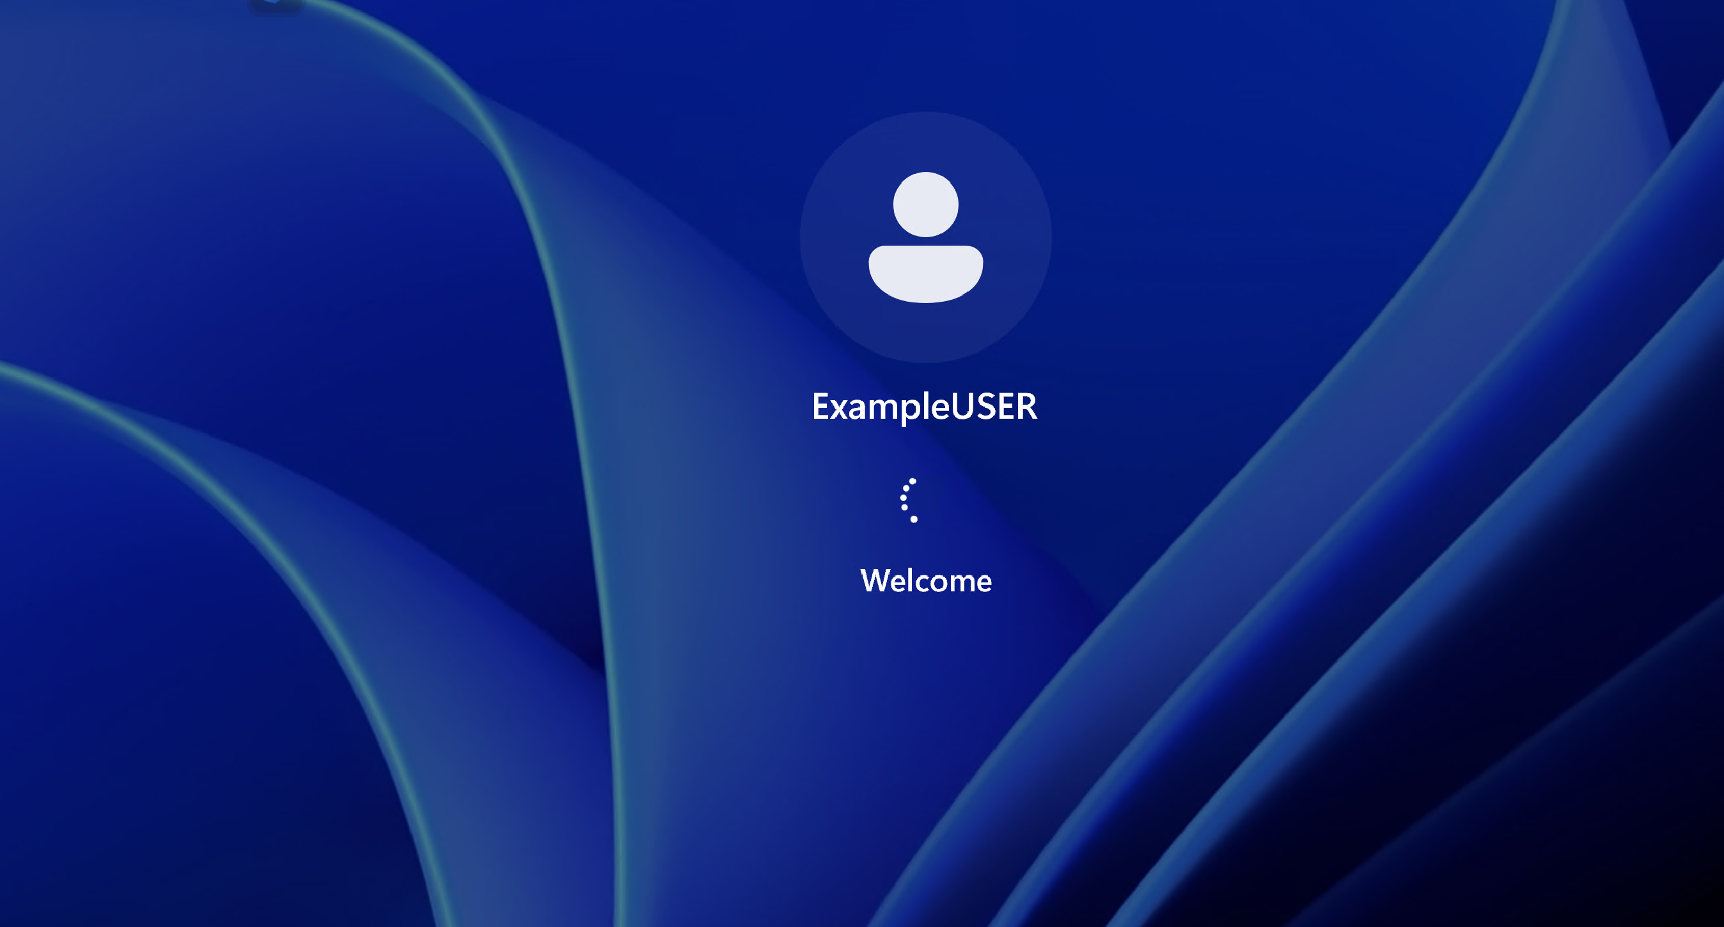Image resolution: width=1724 pixels, height=927 pixels.
Task: Click the top dot of the loading spinner
Action: point(913,481)
